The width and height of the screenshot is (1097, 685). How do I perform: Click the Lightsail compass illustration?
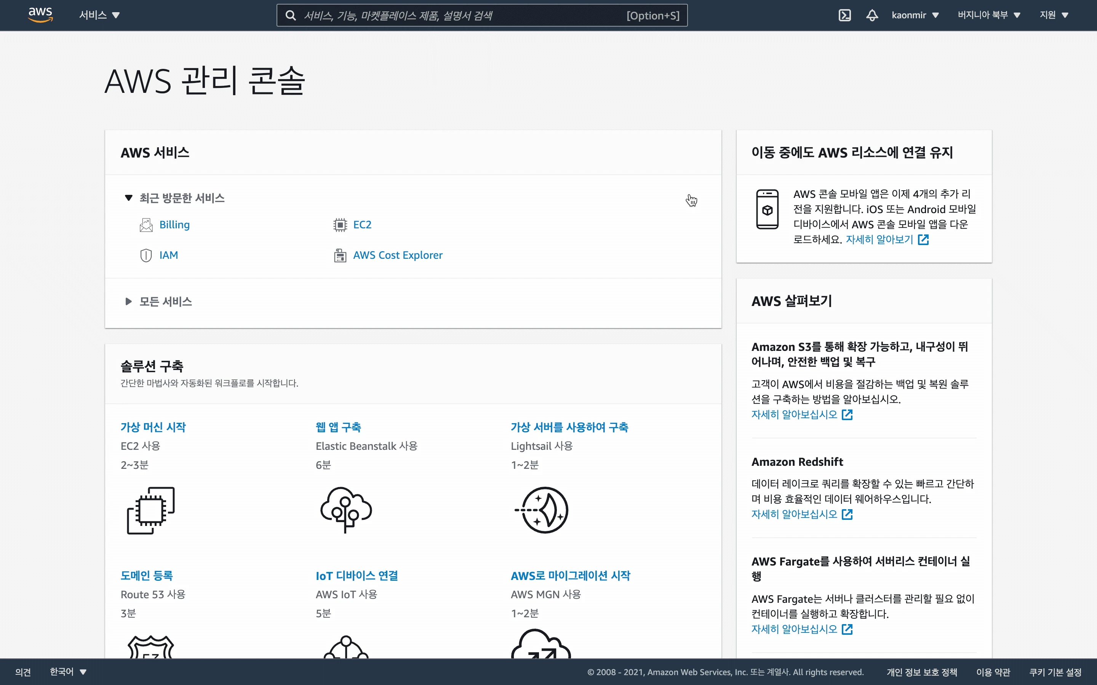[541, 510]
